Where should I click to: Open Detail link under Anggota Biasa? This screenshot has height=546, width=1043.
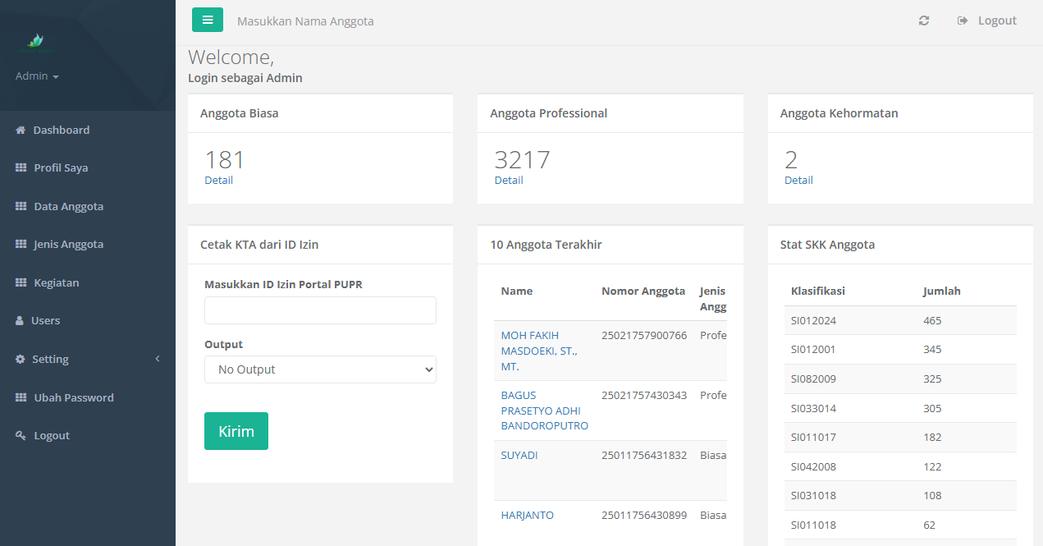[218, 181]
